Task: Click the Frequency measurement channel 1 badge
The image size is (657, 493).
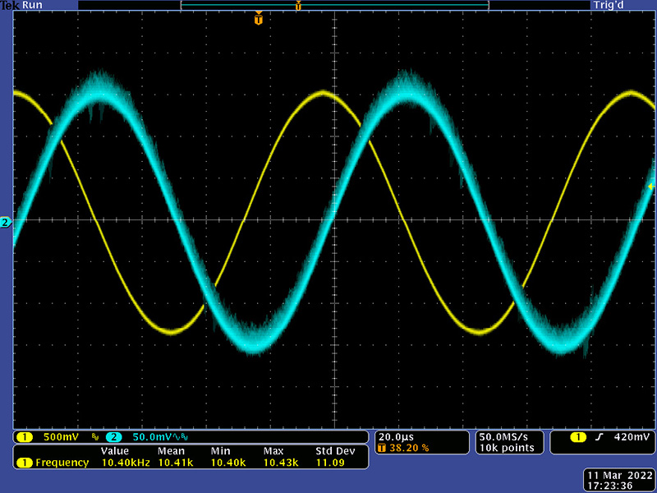Action: (x=25, y=463)
